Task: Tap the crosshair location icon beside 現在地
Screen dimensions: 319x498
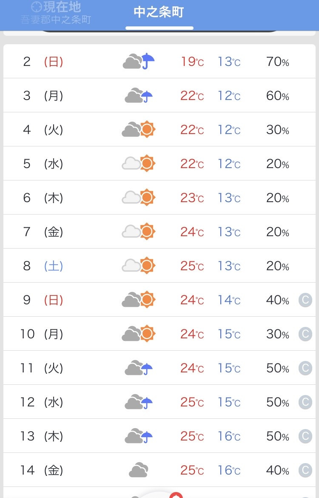Action: (x=37, y=7)
